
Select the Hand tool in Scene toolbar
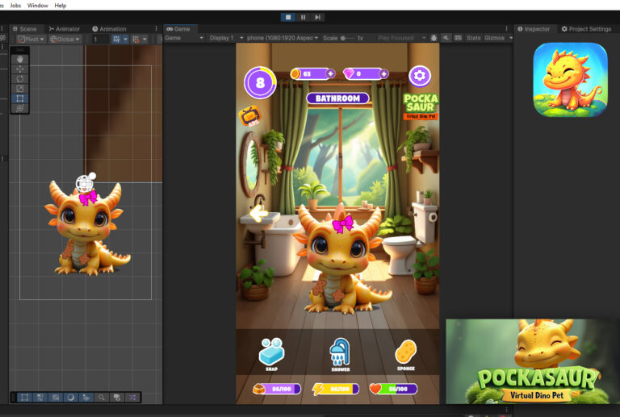tap(20, 59)
